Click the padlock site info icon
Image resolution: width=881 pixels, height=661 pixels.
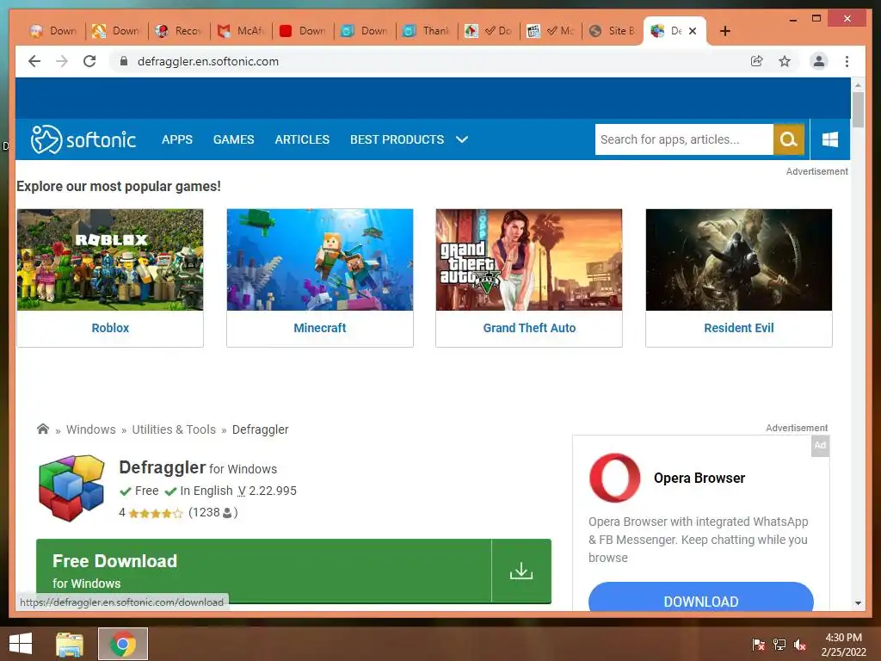click(124, 61)
